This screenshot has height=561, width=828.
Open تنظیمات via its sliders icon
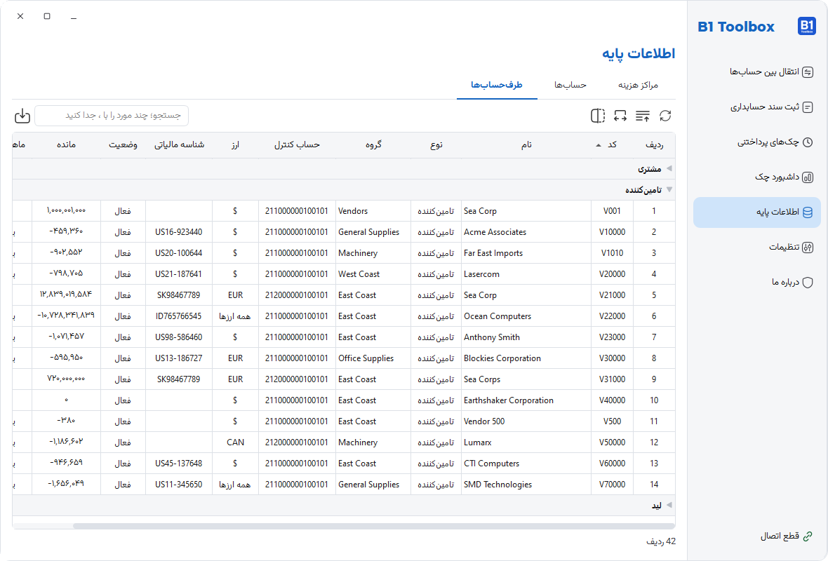(808, 248)
